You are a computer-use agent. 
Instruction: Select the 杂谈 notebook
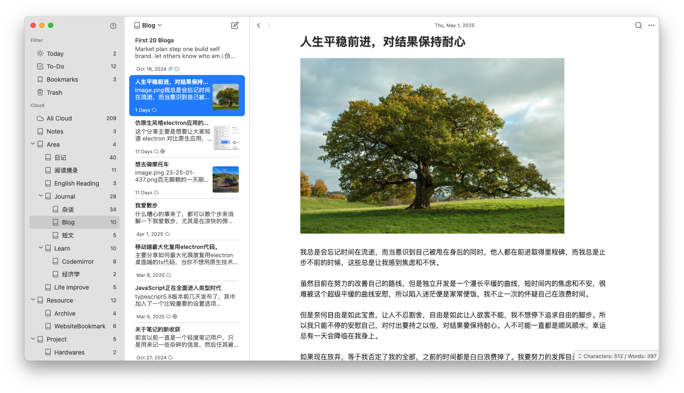tap(74, 209)
